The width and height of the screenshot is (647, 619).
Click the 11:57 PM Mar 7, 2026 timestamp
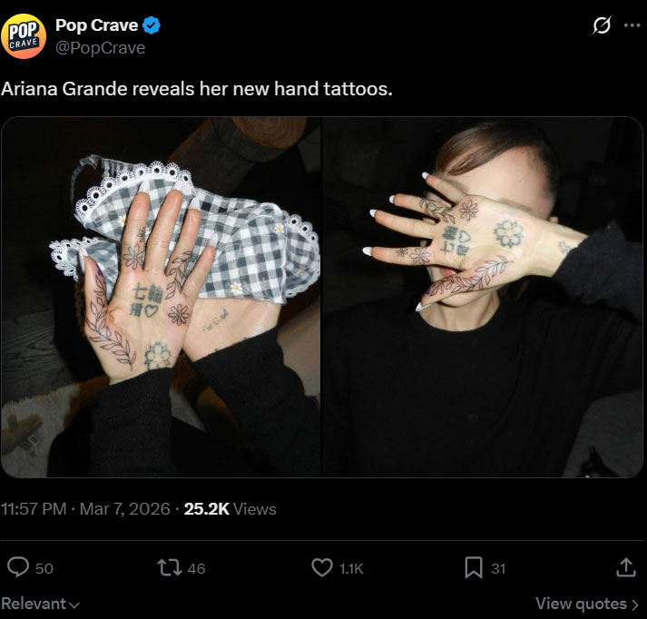pyautogui.click(x=85, y=509)
